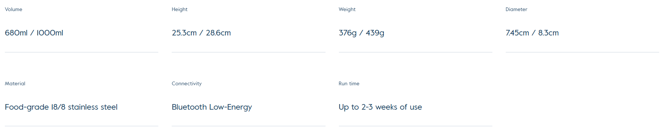Select the 680ml volume value

[16, 33]
